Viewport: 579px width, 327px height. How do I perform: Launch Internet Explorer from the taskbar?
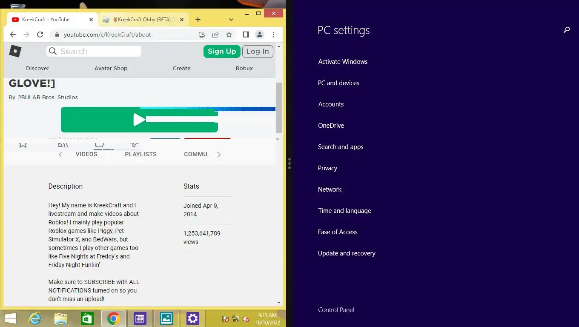(35, 318)
